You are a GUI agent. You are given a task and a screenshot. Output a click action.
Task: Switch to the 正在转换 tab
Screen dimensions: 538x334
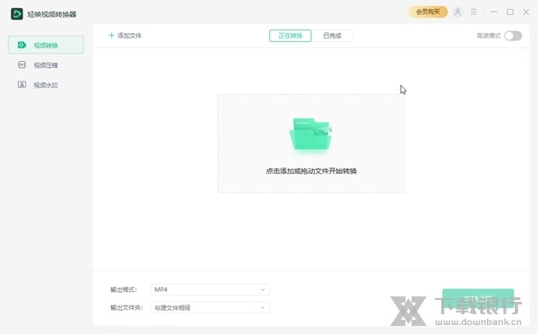point(291,36)
